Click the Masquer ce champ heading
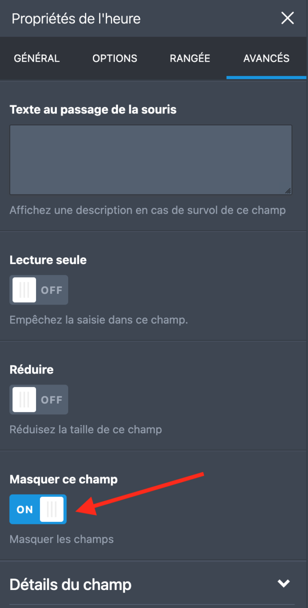 [63, 479]
